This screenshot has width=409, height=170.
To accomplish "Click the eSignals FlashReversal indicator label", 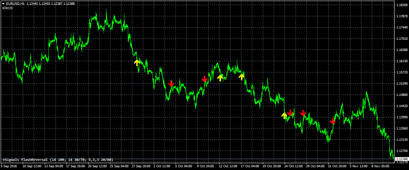I will pyautogui.click(x=58, y=159).
